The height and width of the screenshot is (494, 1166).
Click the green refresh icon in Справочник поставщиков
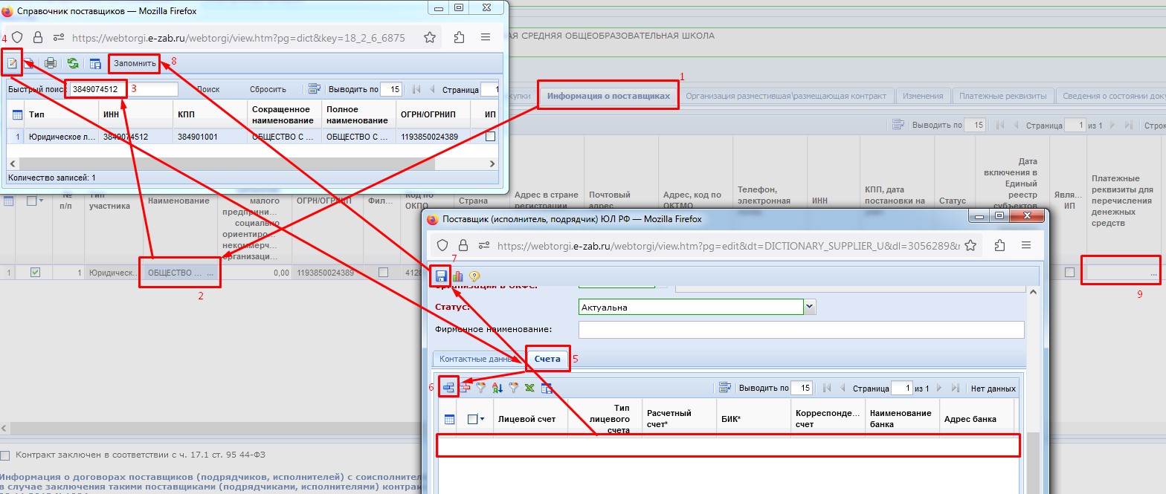(x=73, y=63)
